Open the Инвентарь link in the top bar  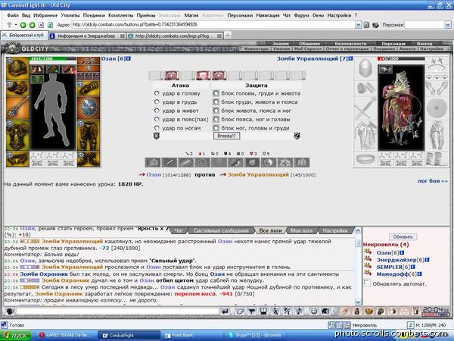point(257,49)
